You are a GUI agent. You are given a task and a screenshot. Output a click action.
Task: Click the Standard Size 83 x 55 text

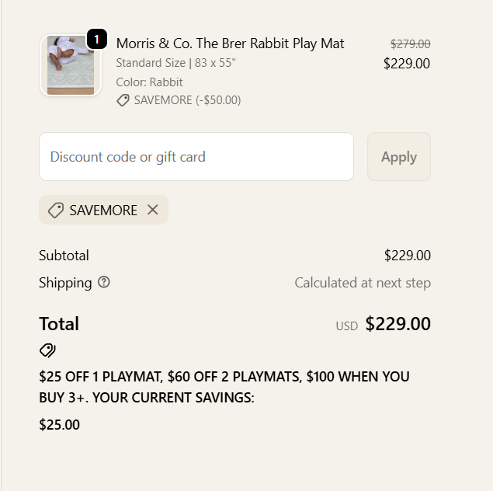[175, 63]
